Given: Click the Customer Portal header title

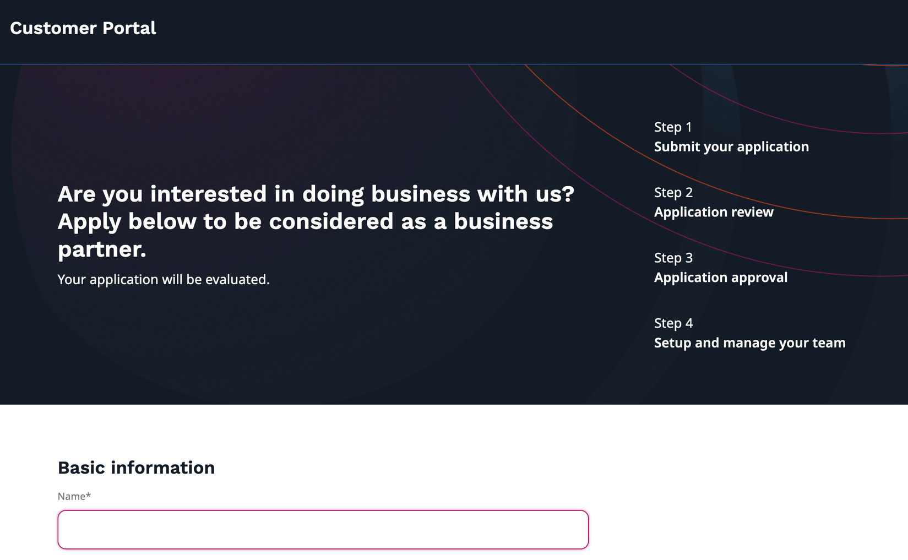Looking at the screenshot, I should (83, 28).
